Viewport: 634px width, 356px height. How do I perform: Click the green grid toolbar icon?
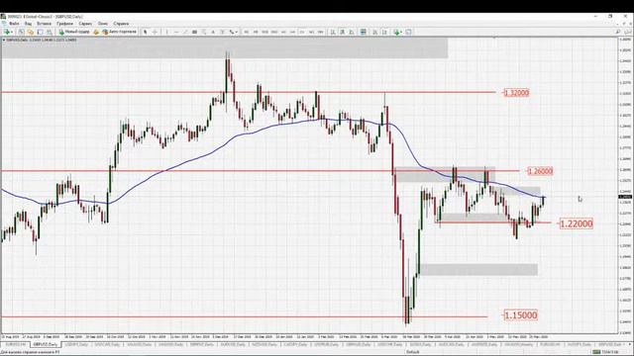coord(364,32)
